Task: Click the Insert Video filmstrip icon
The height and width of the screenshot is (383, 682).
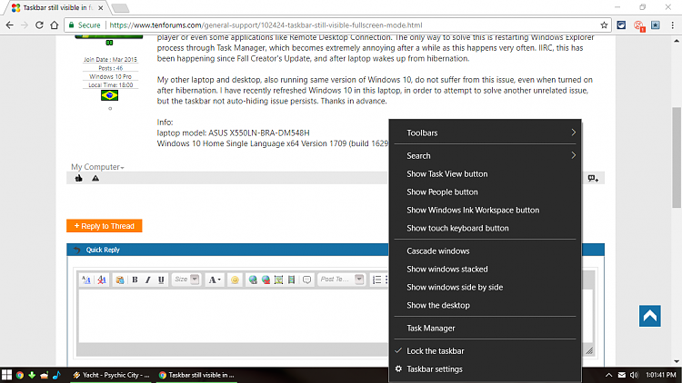Action: (x=291, y=280)
